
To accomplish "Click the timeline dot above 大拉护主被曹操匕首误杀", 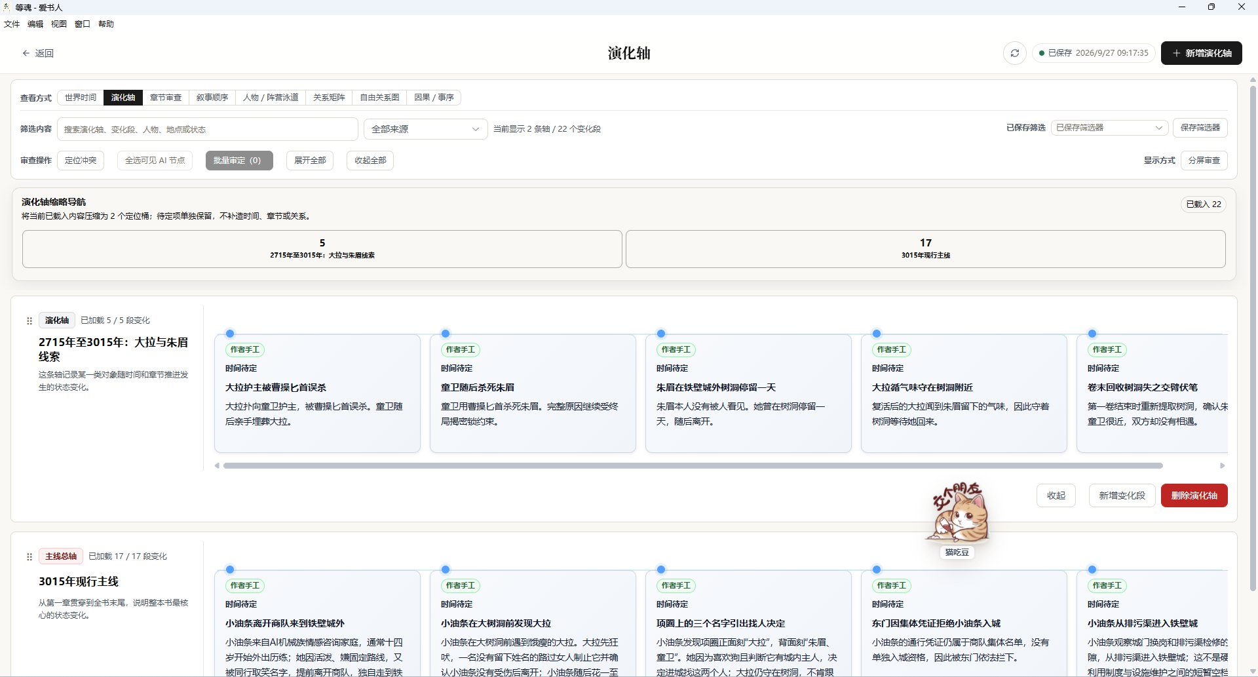I will 230,334.
